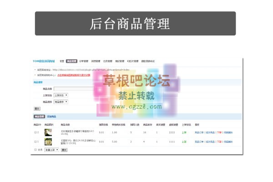The width and height of the screenshot is (273, 182).
Task: Open the 商品排序 dropdown in search form
Action: [x=61, y=102]
